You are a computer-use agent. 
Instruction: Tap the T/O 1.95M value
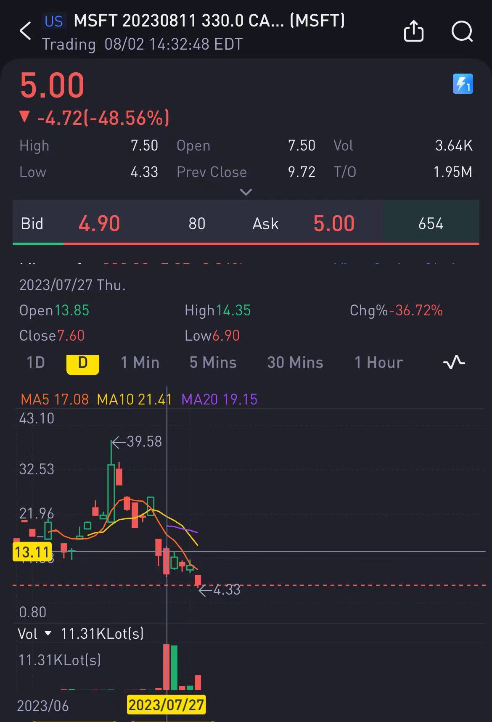pos(453,172)
